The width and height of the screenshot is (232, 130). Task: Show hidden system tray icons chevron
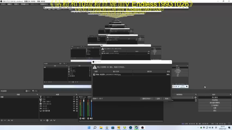pos(198,128)
